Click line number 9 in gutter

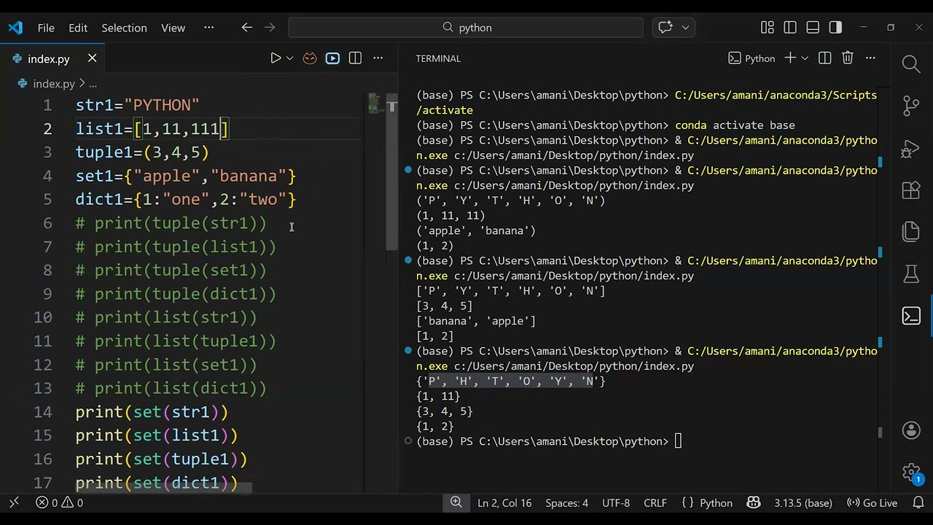47,294
